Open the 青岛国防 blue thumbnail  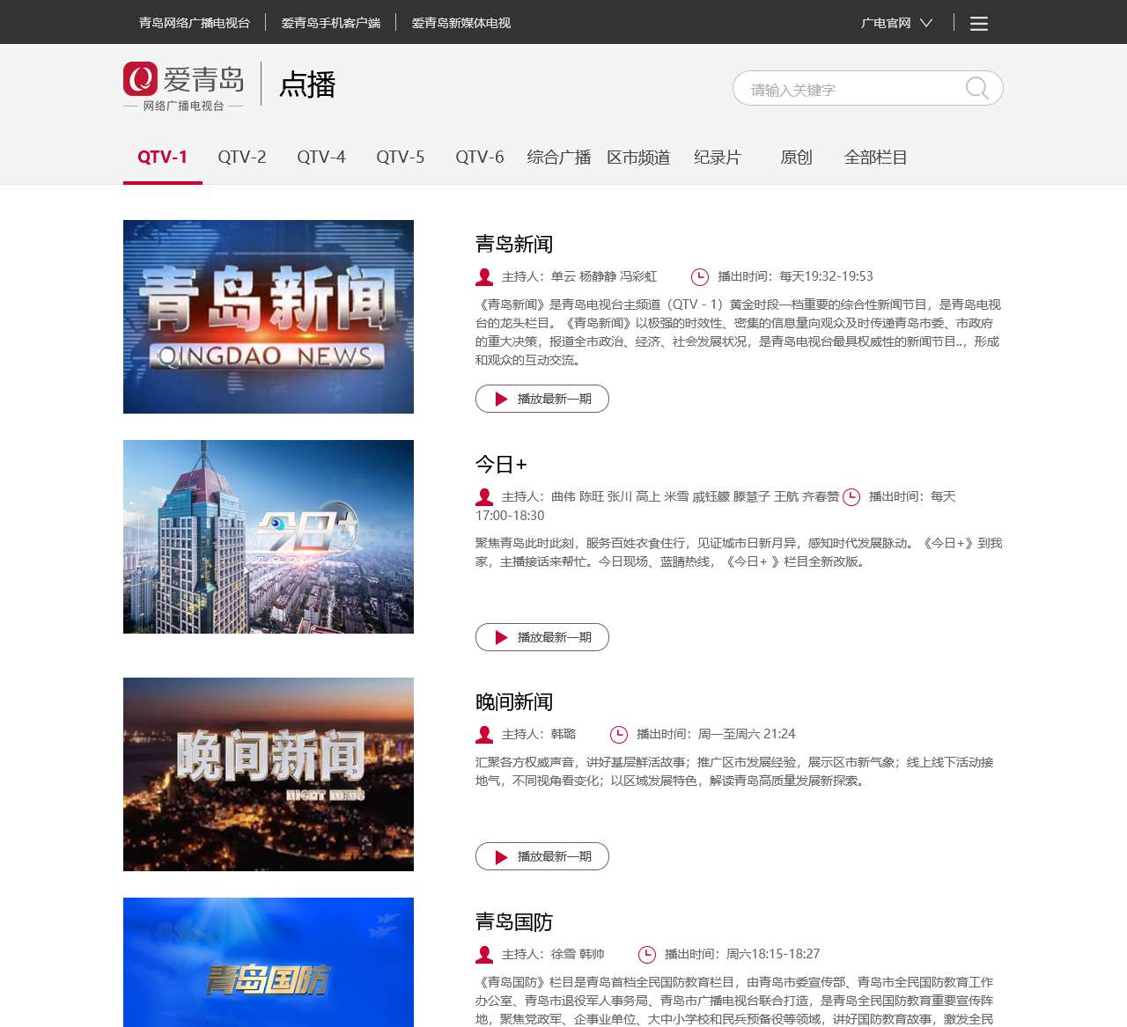[x=269, y=962]
